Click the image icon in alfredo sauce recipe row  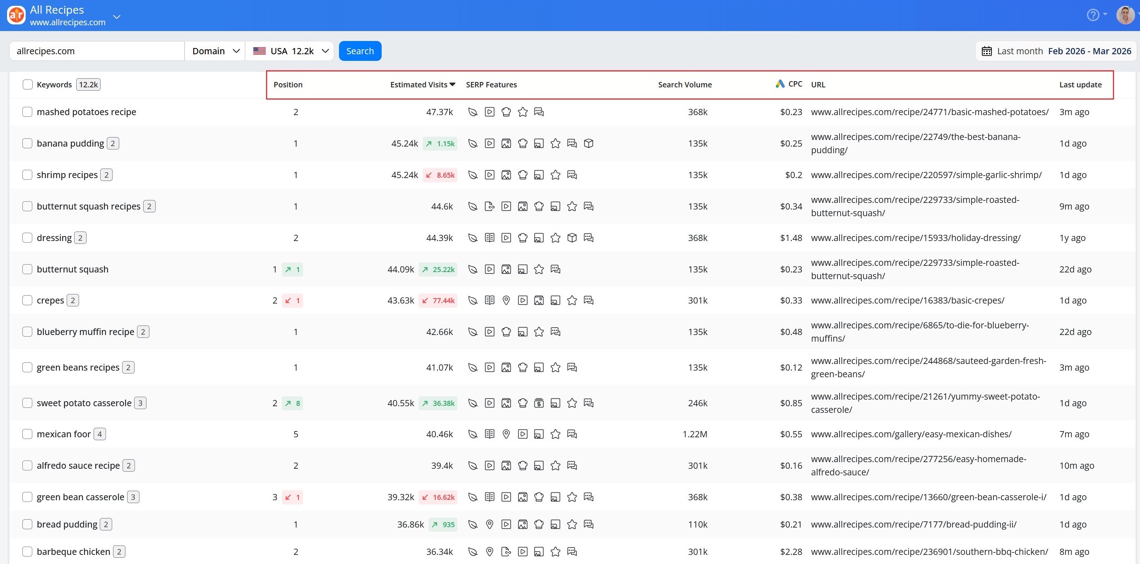tap(506, 466)
